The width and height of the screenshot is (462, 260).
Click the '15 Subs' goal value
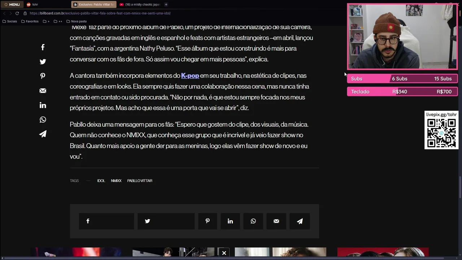tap(443, 79)
